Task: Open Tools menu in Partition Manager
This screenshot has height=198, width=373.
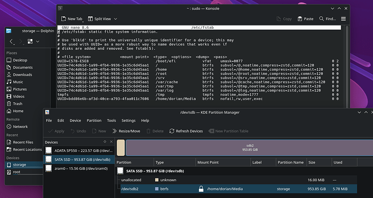Action: (x=111, y=121)
